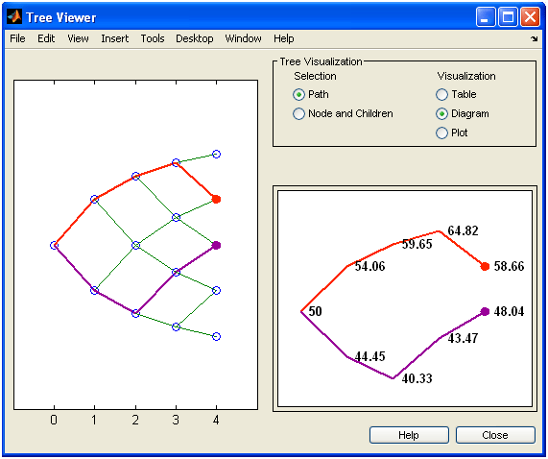
Task: Select the filled red end node
Action: [x=216, y=200]
